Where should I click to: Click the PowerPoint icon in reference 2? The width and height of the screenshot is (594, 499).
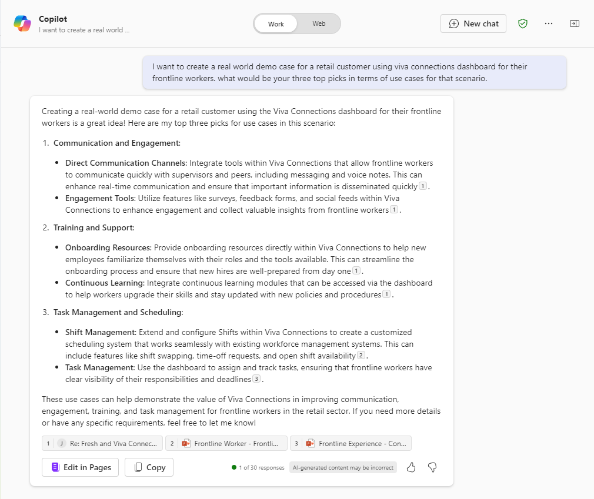(x=186, y=443)
